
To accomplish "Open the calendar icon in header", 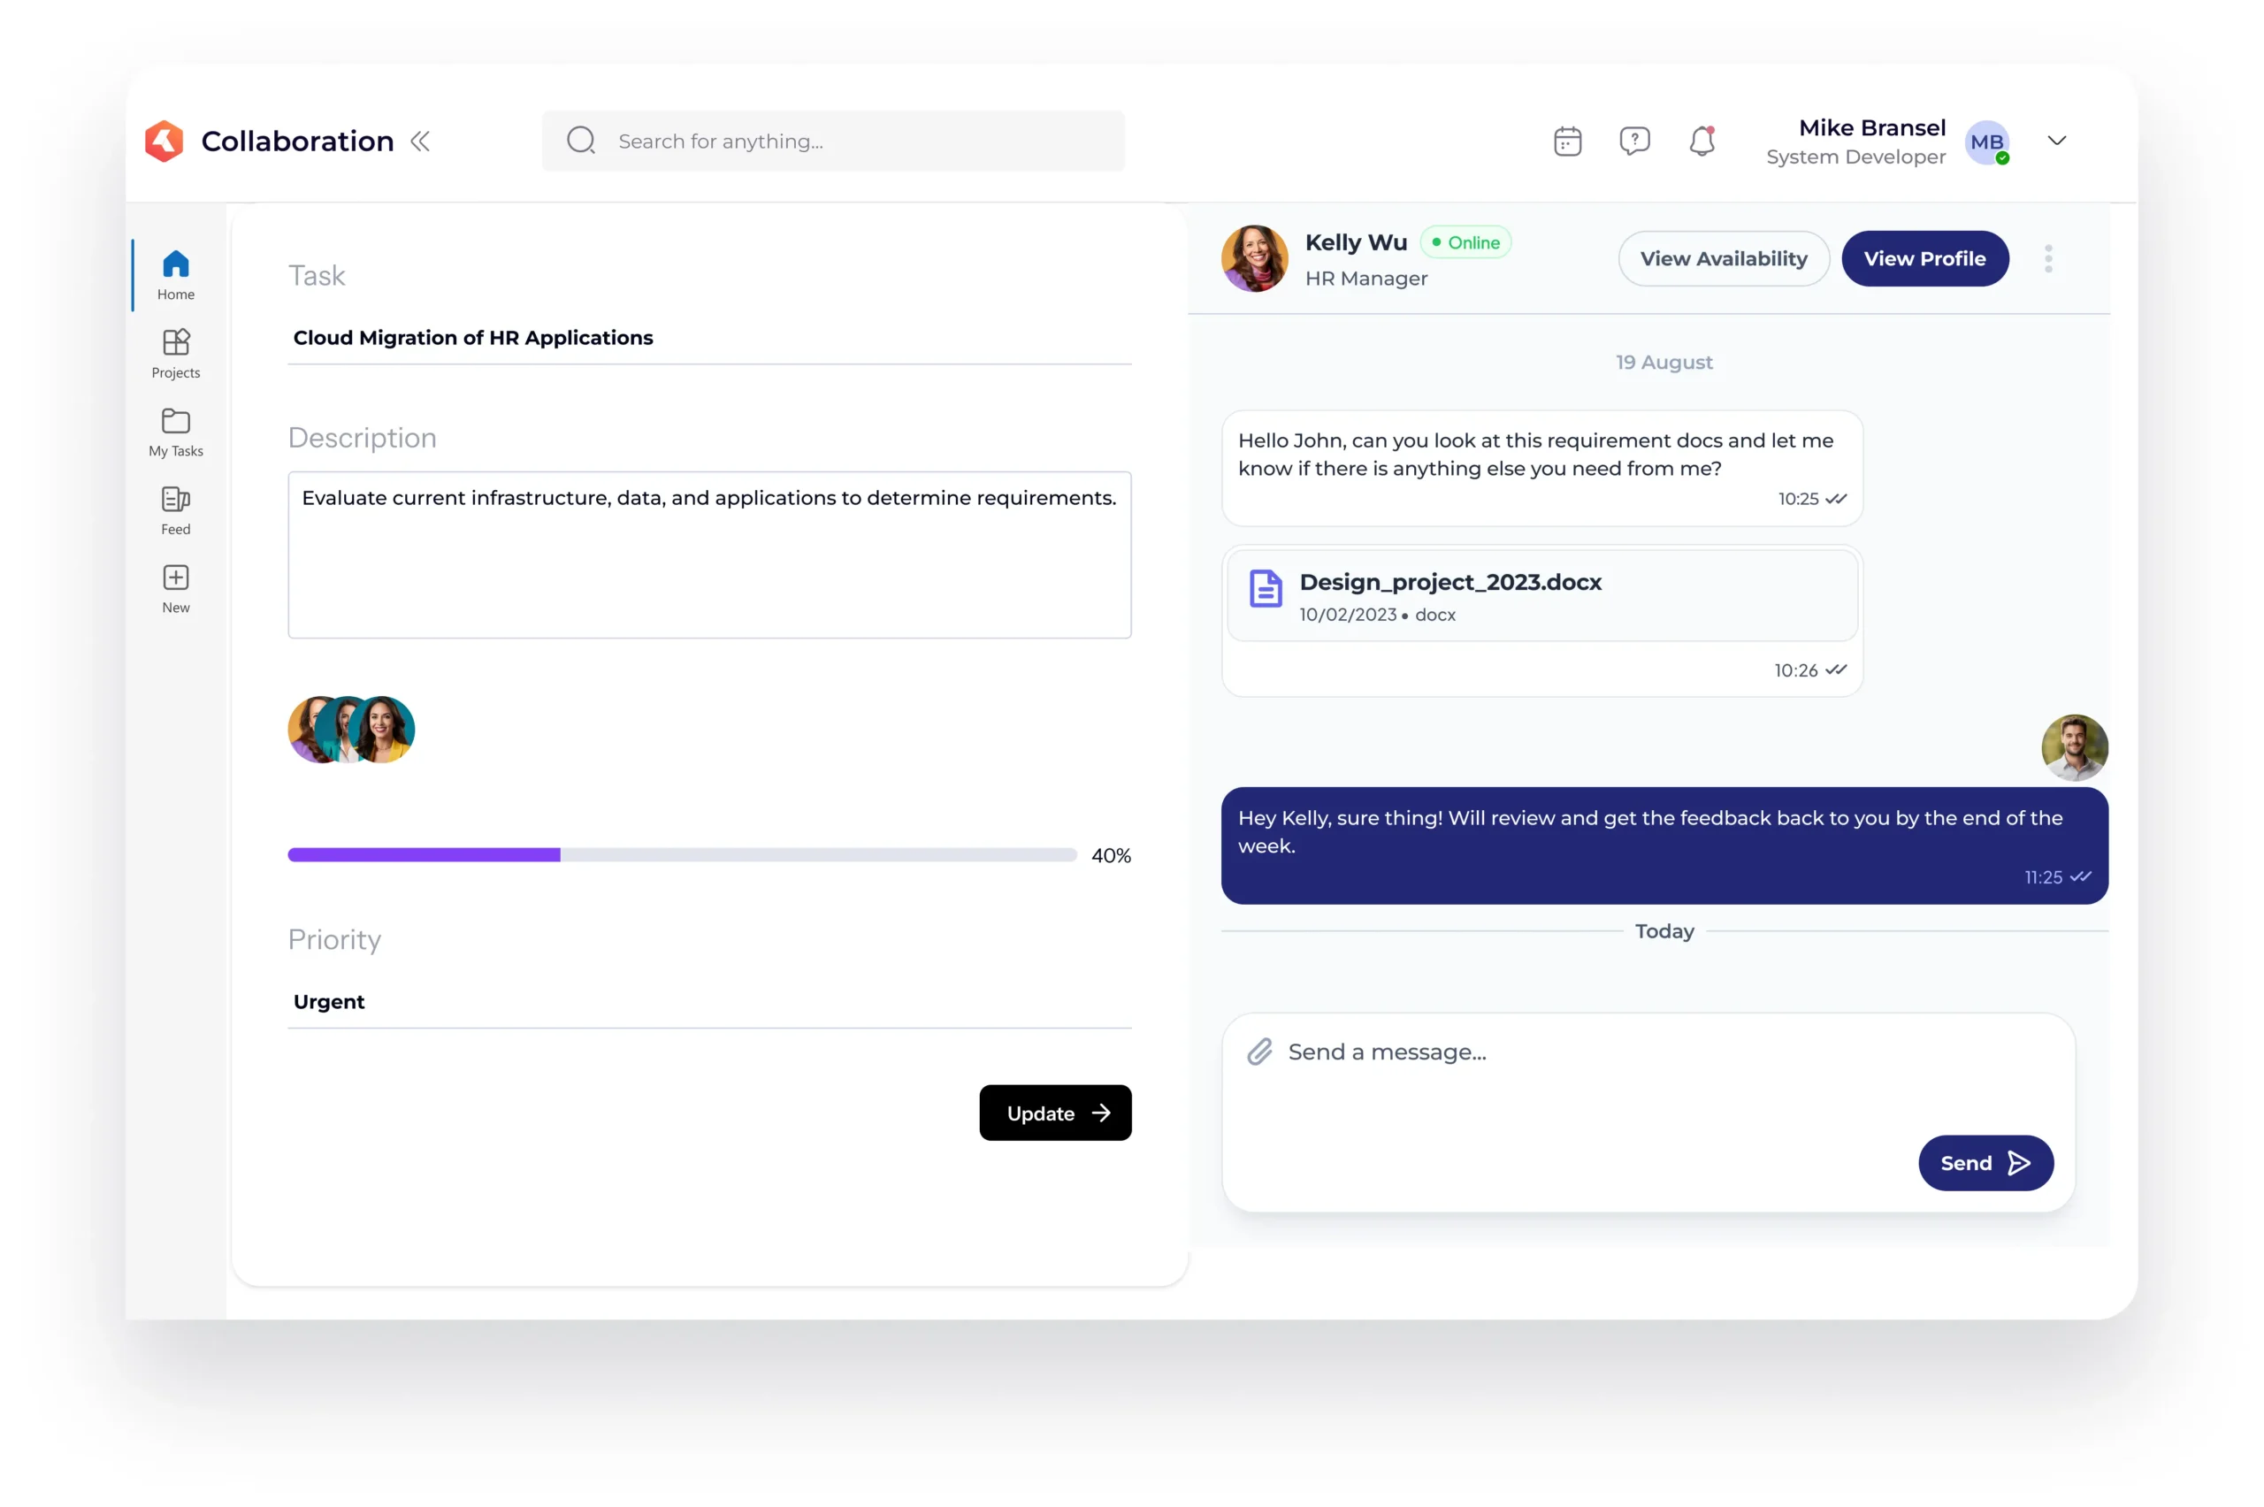I will click(1566, 140).
